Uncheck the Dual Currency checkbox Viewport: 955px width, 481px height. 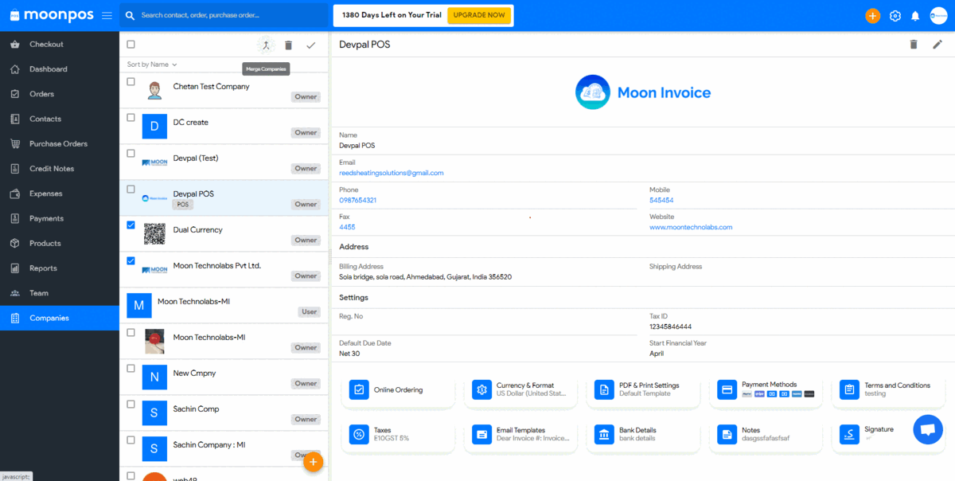tap(131, 225)
